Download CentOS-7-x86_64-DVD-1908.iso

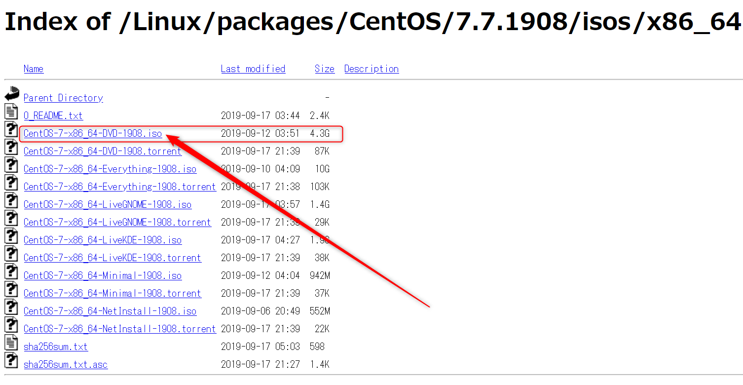pyautogui.click(x=92, y=133)
